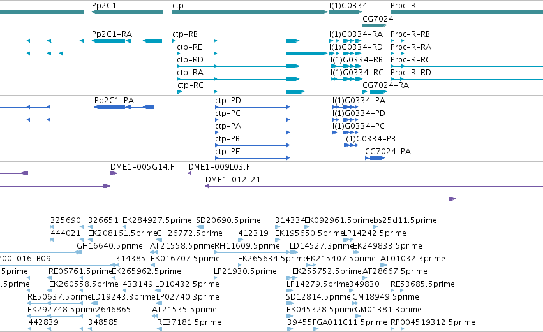Click the ctp gene bar

point(249,12)
